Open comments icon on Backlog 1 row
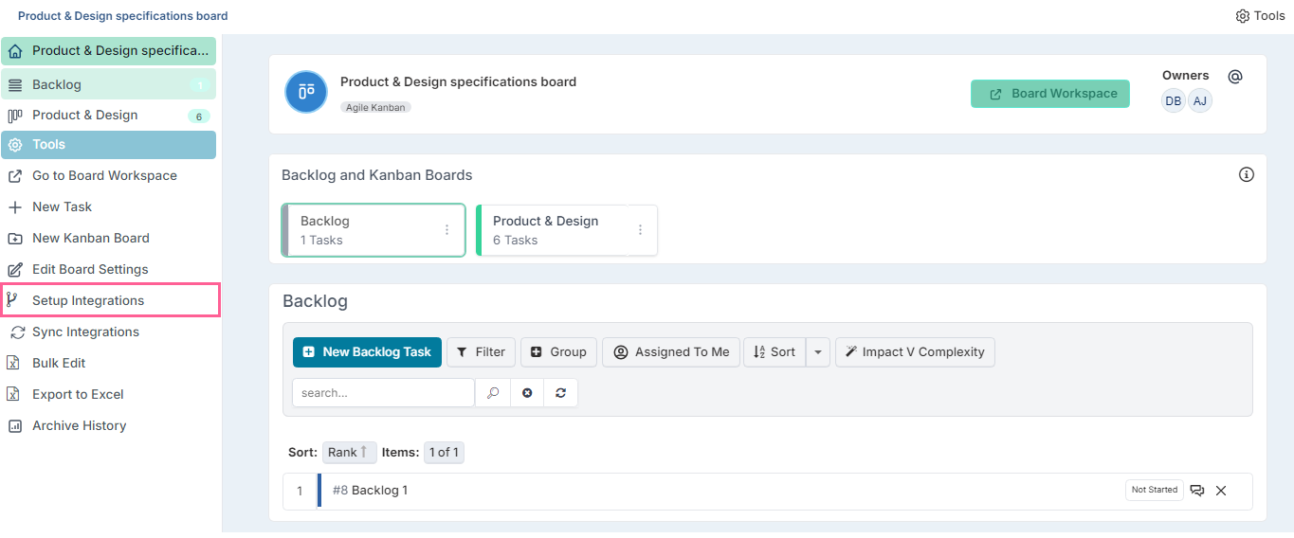This screenshot has width=1294, height=538. pos(1197,491)
